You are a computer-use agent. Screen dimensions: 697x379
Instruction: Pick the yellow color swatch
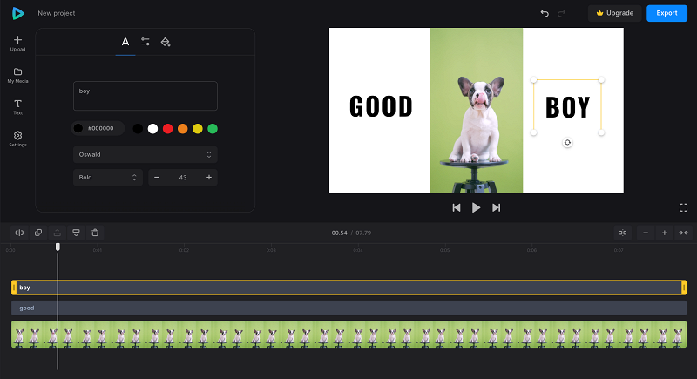point(198,129)
